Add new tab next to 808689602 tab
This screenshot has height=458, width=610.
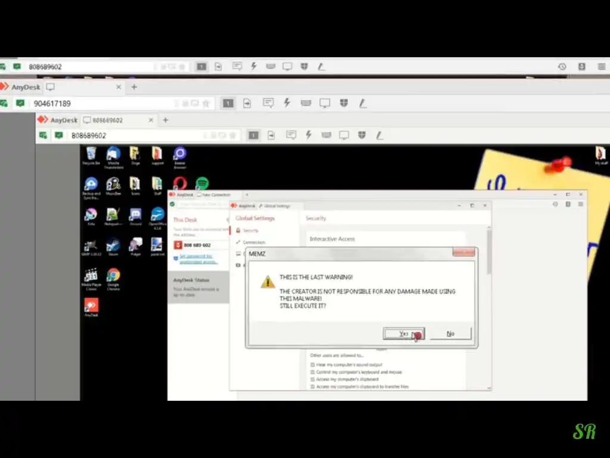click(166, 120)
